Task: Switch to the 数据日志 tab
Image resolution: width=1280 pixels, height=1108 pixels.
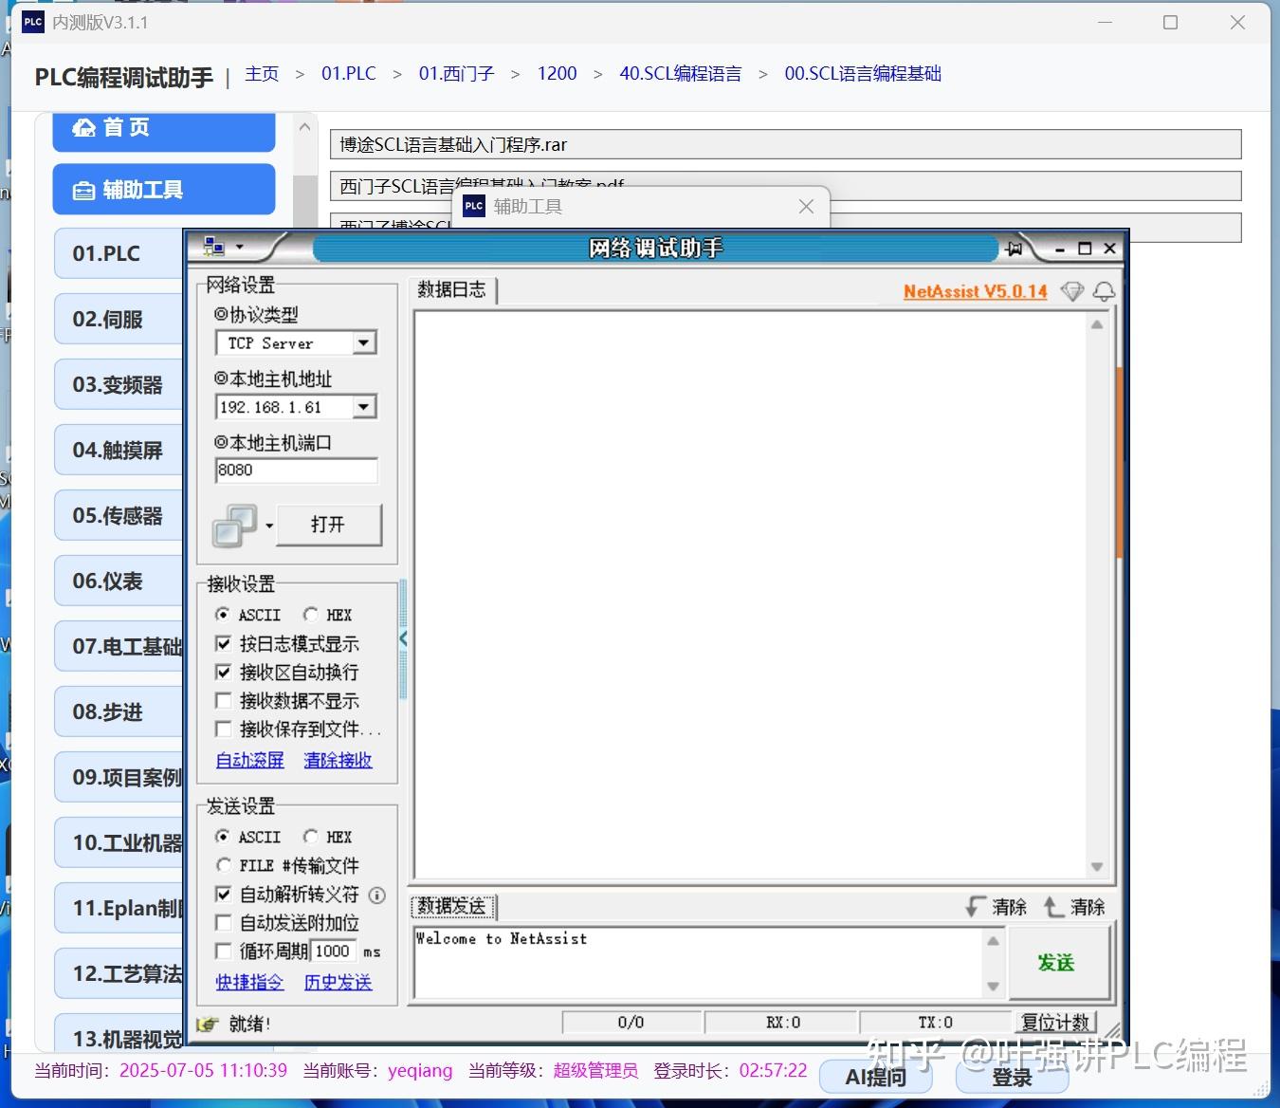Action: pyautogui.click(x=453, y=290)
